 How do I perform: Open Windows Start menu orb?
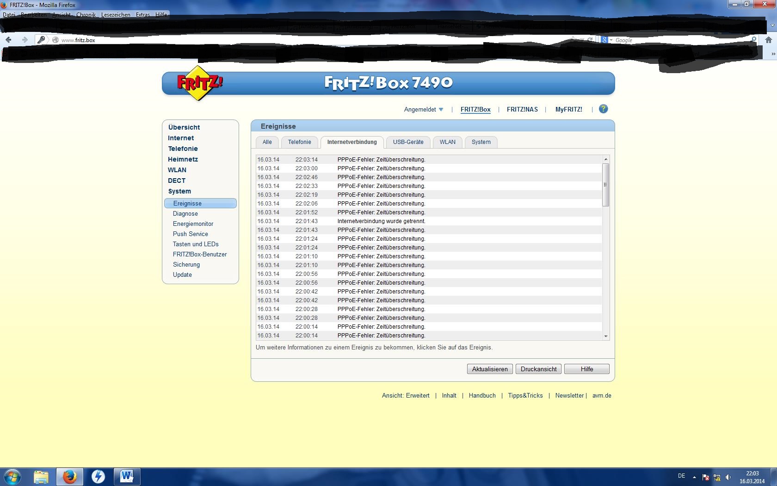12,476
